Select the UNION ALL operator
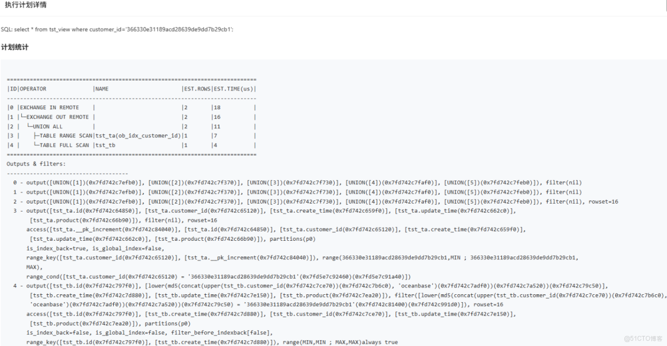 [48, 126]
